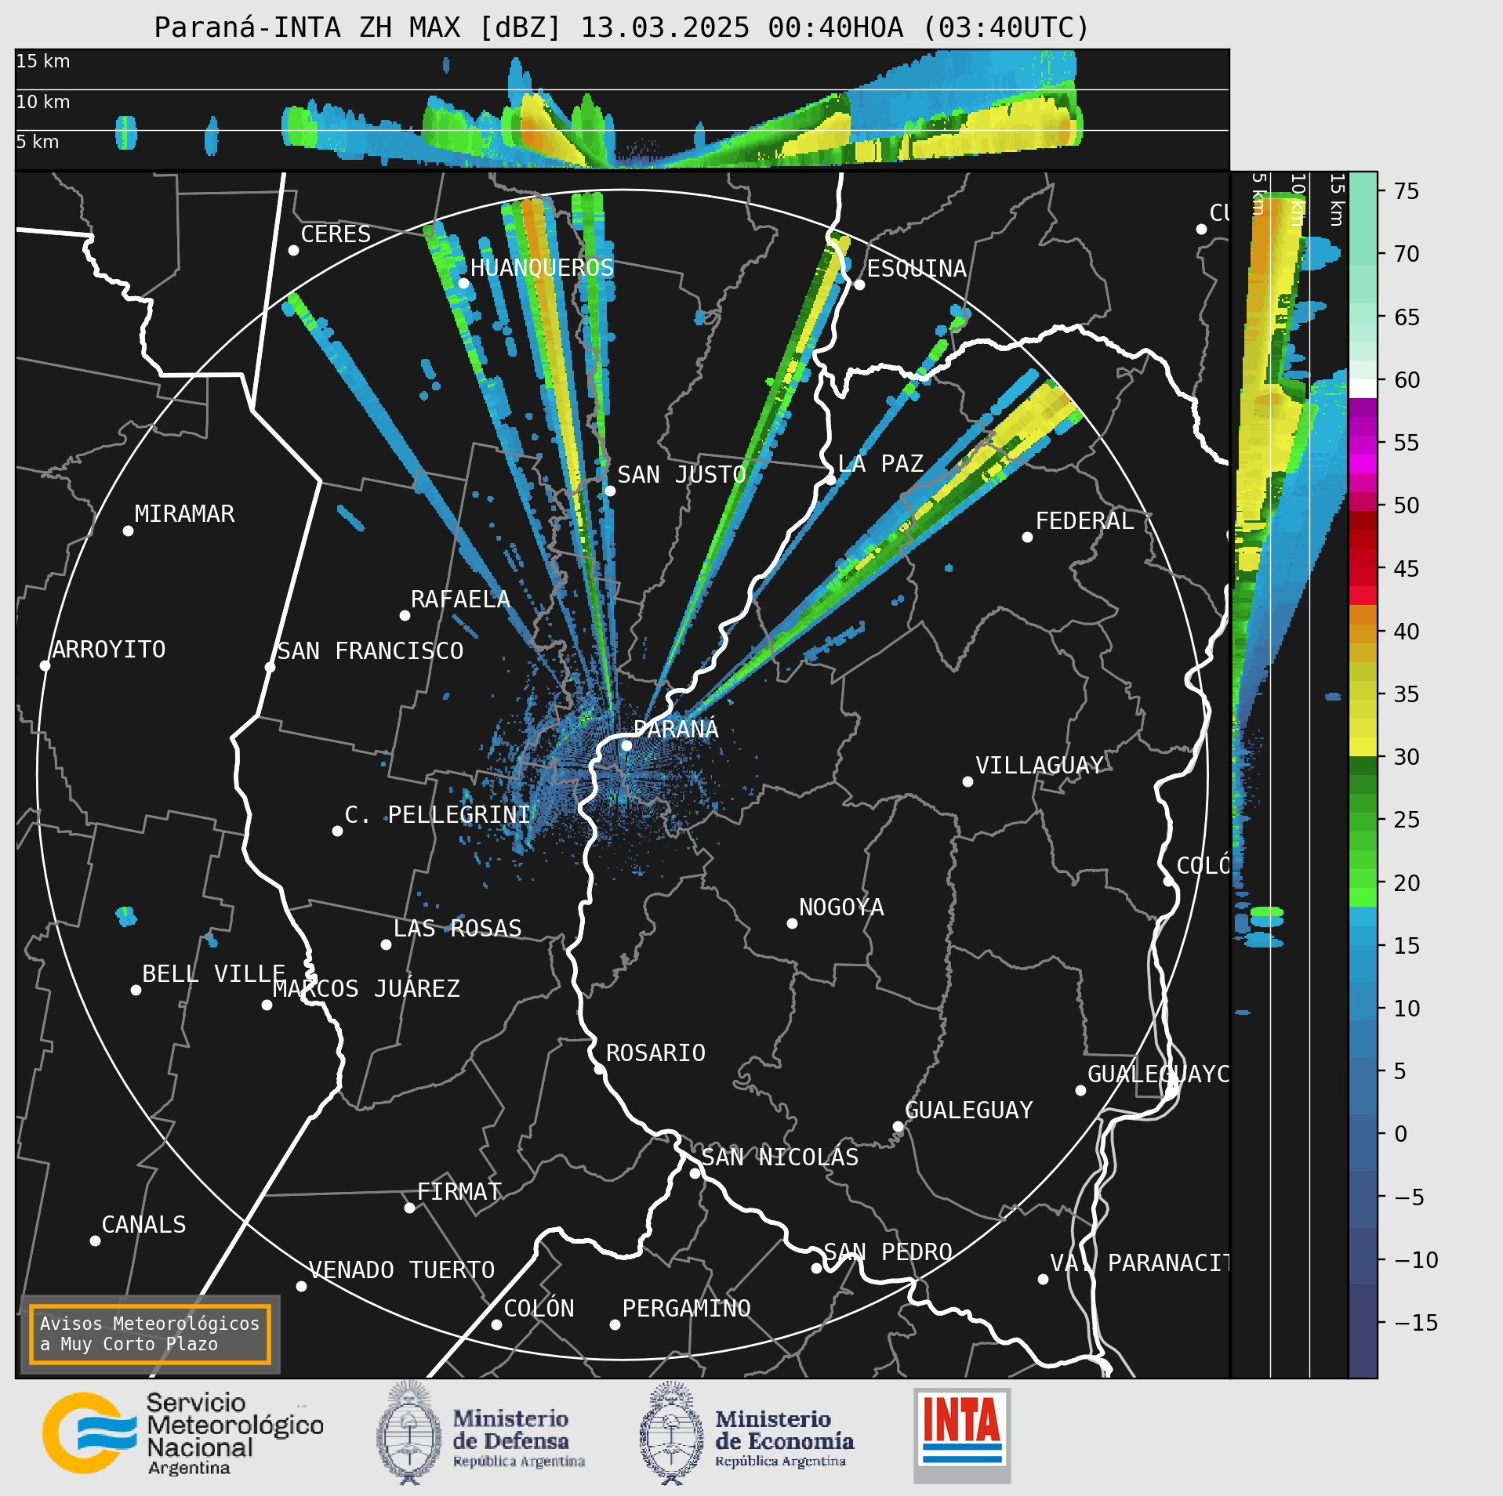1503x1496 pixels.
Task: Click the -15 dBZ colorbar label
Action: [1417, 1323]
